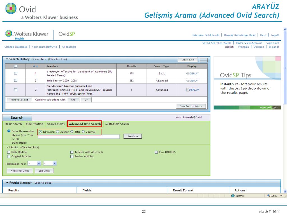Click Change Database link
Image resolution: width=287 pixels, height=215 pixels.
click(16, 47)
